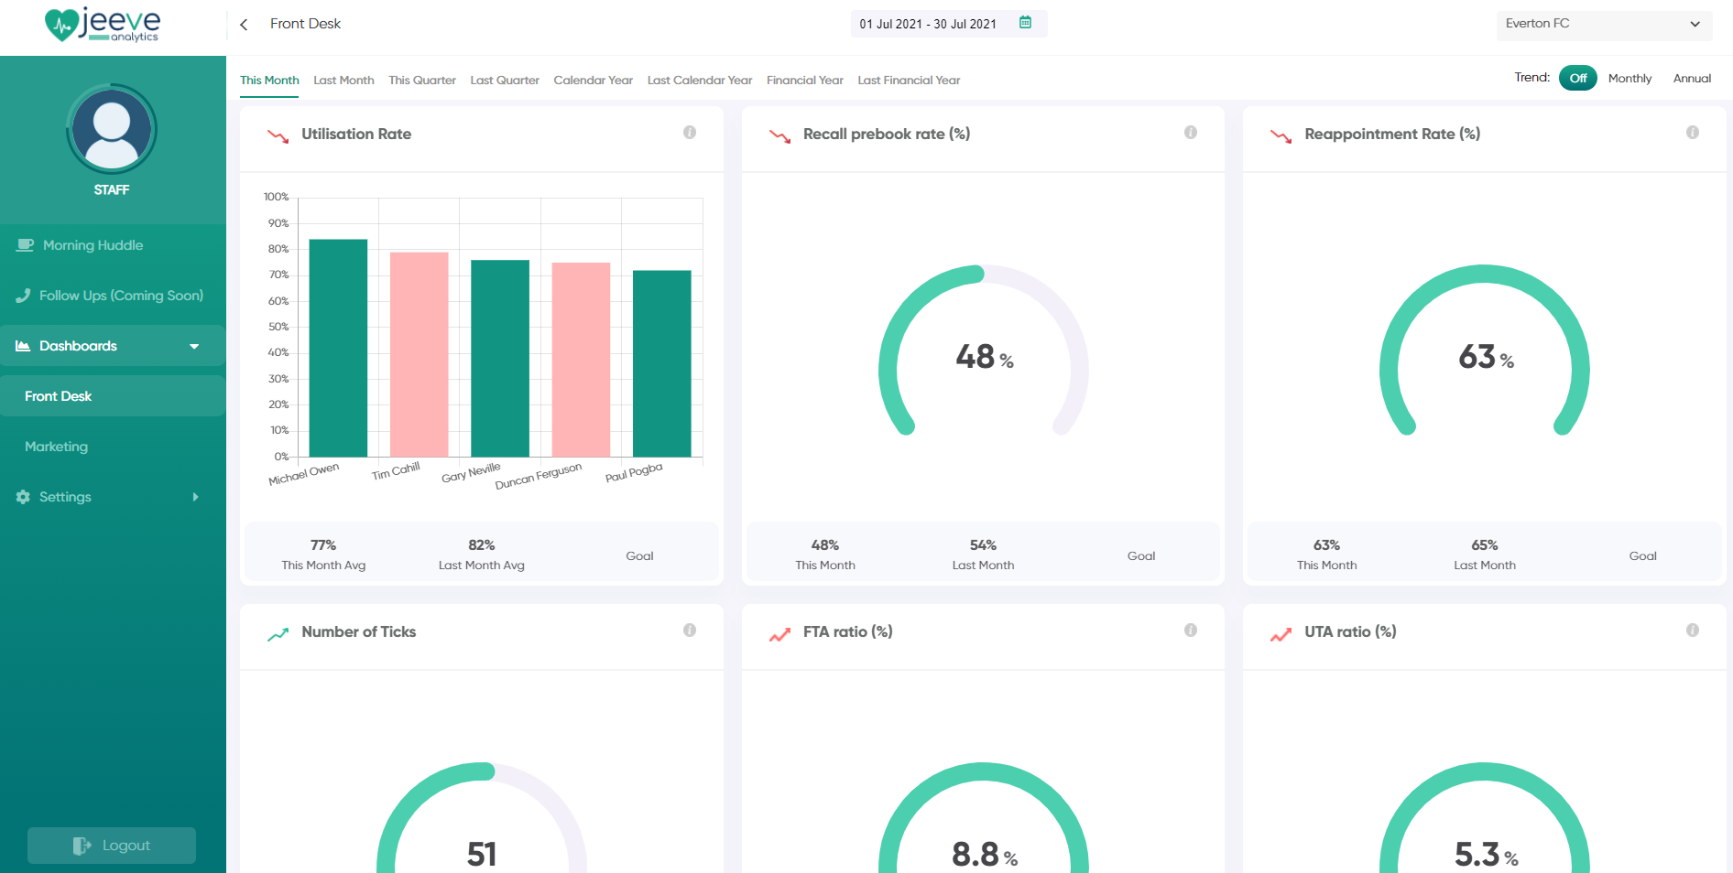This screenshot has height=873, width=1733.
Task: Open the Everton FC practice dropdown
Action: tap(1604, 25)
